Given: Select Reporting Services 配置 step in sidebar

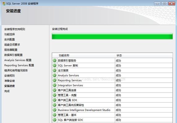Looking at the screenshot, I should [x=19, y=65].
